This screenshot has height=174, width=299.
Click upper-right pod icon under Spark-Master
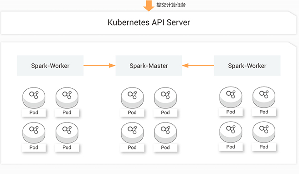click(x=165, y=98)
